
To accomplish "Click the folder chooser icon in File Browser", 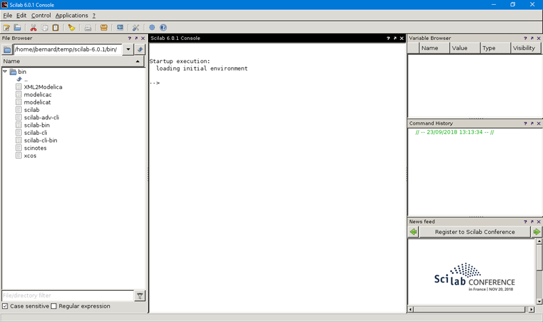I will point(7,49).
